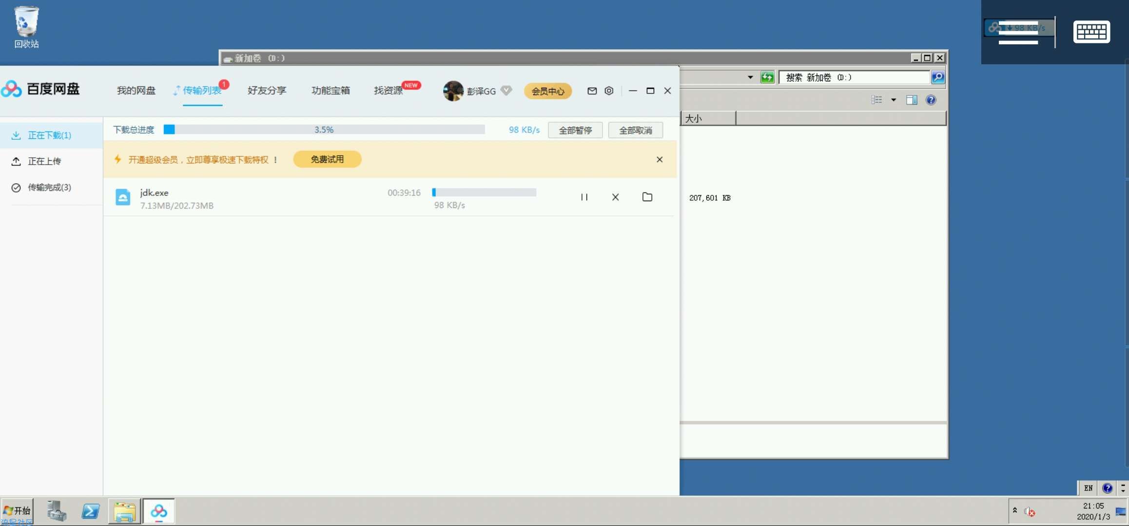Click the taskbar clock showing 21:05
This screenshot has height=526, width=1129.
1093,506
